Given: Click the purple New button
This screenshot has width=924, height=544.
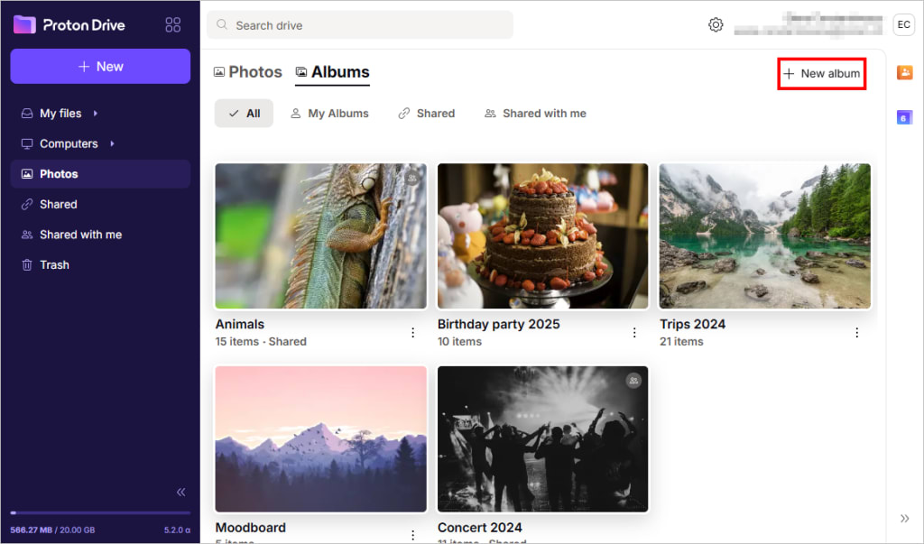Looking at the screenshot, I should tap(100, 66).
